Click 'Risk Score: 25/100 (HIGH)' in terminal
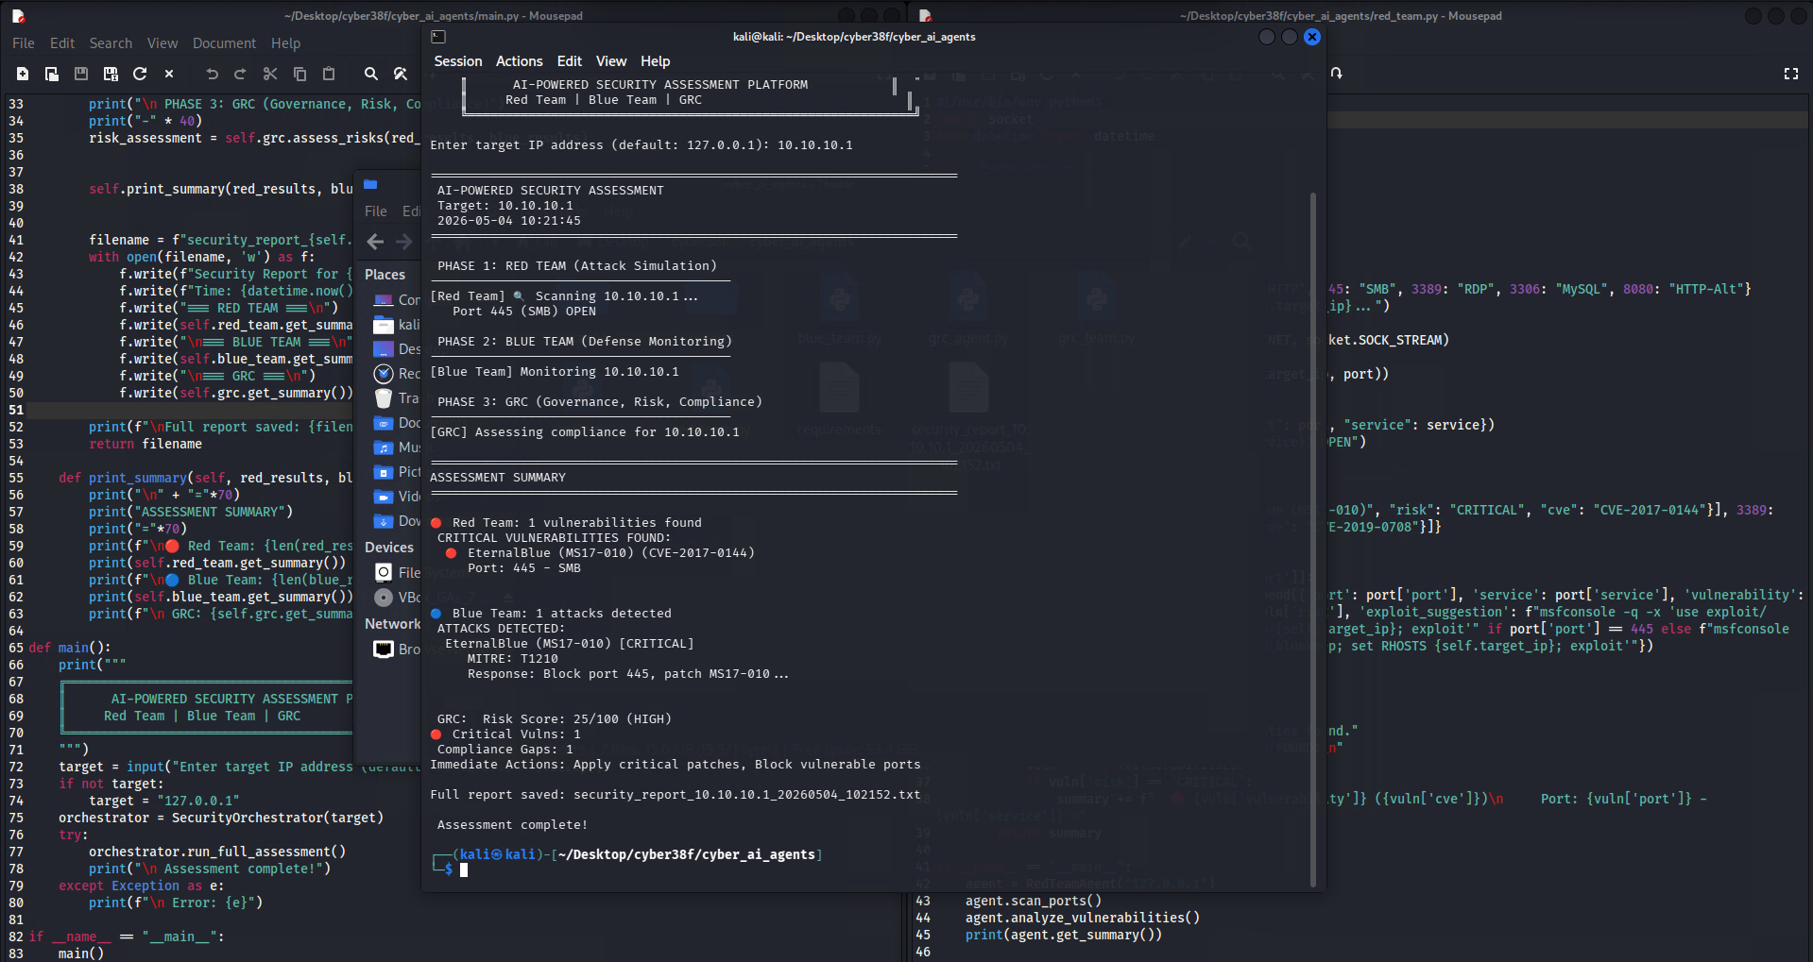The width and height of the screenshot is (1813, 962). tap(577, 719)
